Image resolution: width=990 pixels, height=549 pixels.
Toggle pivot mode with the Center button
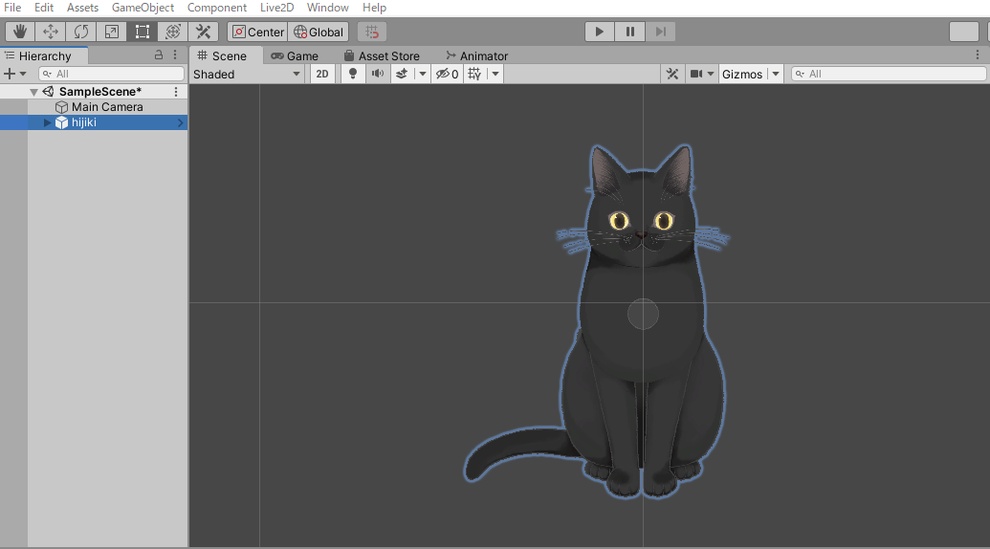coord(258,32)
